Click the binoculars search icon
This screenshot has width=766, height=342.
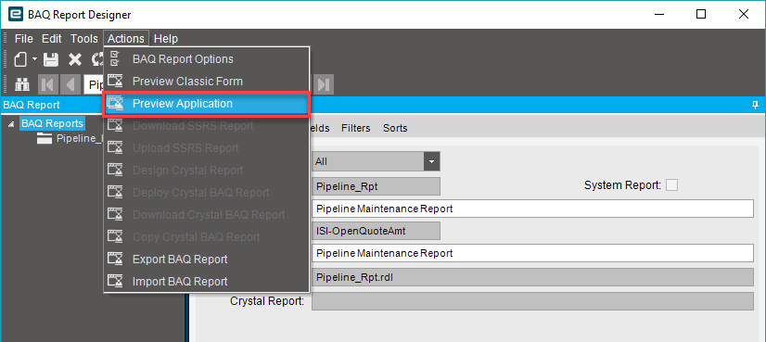tap(21, 84)
